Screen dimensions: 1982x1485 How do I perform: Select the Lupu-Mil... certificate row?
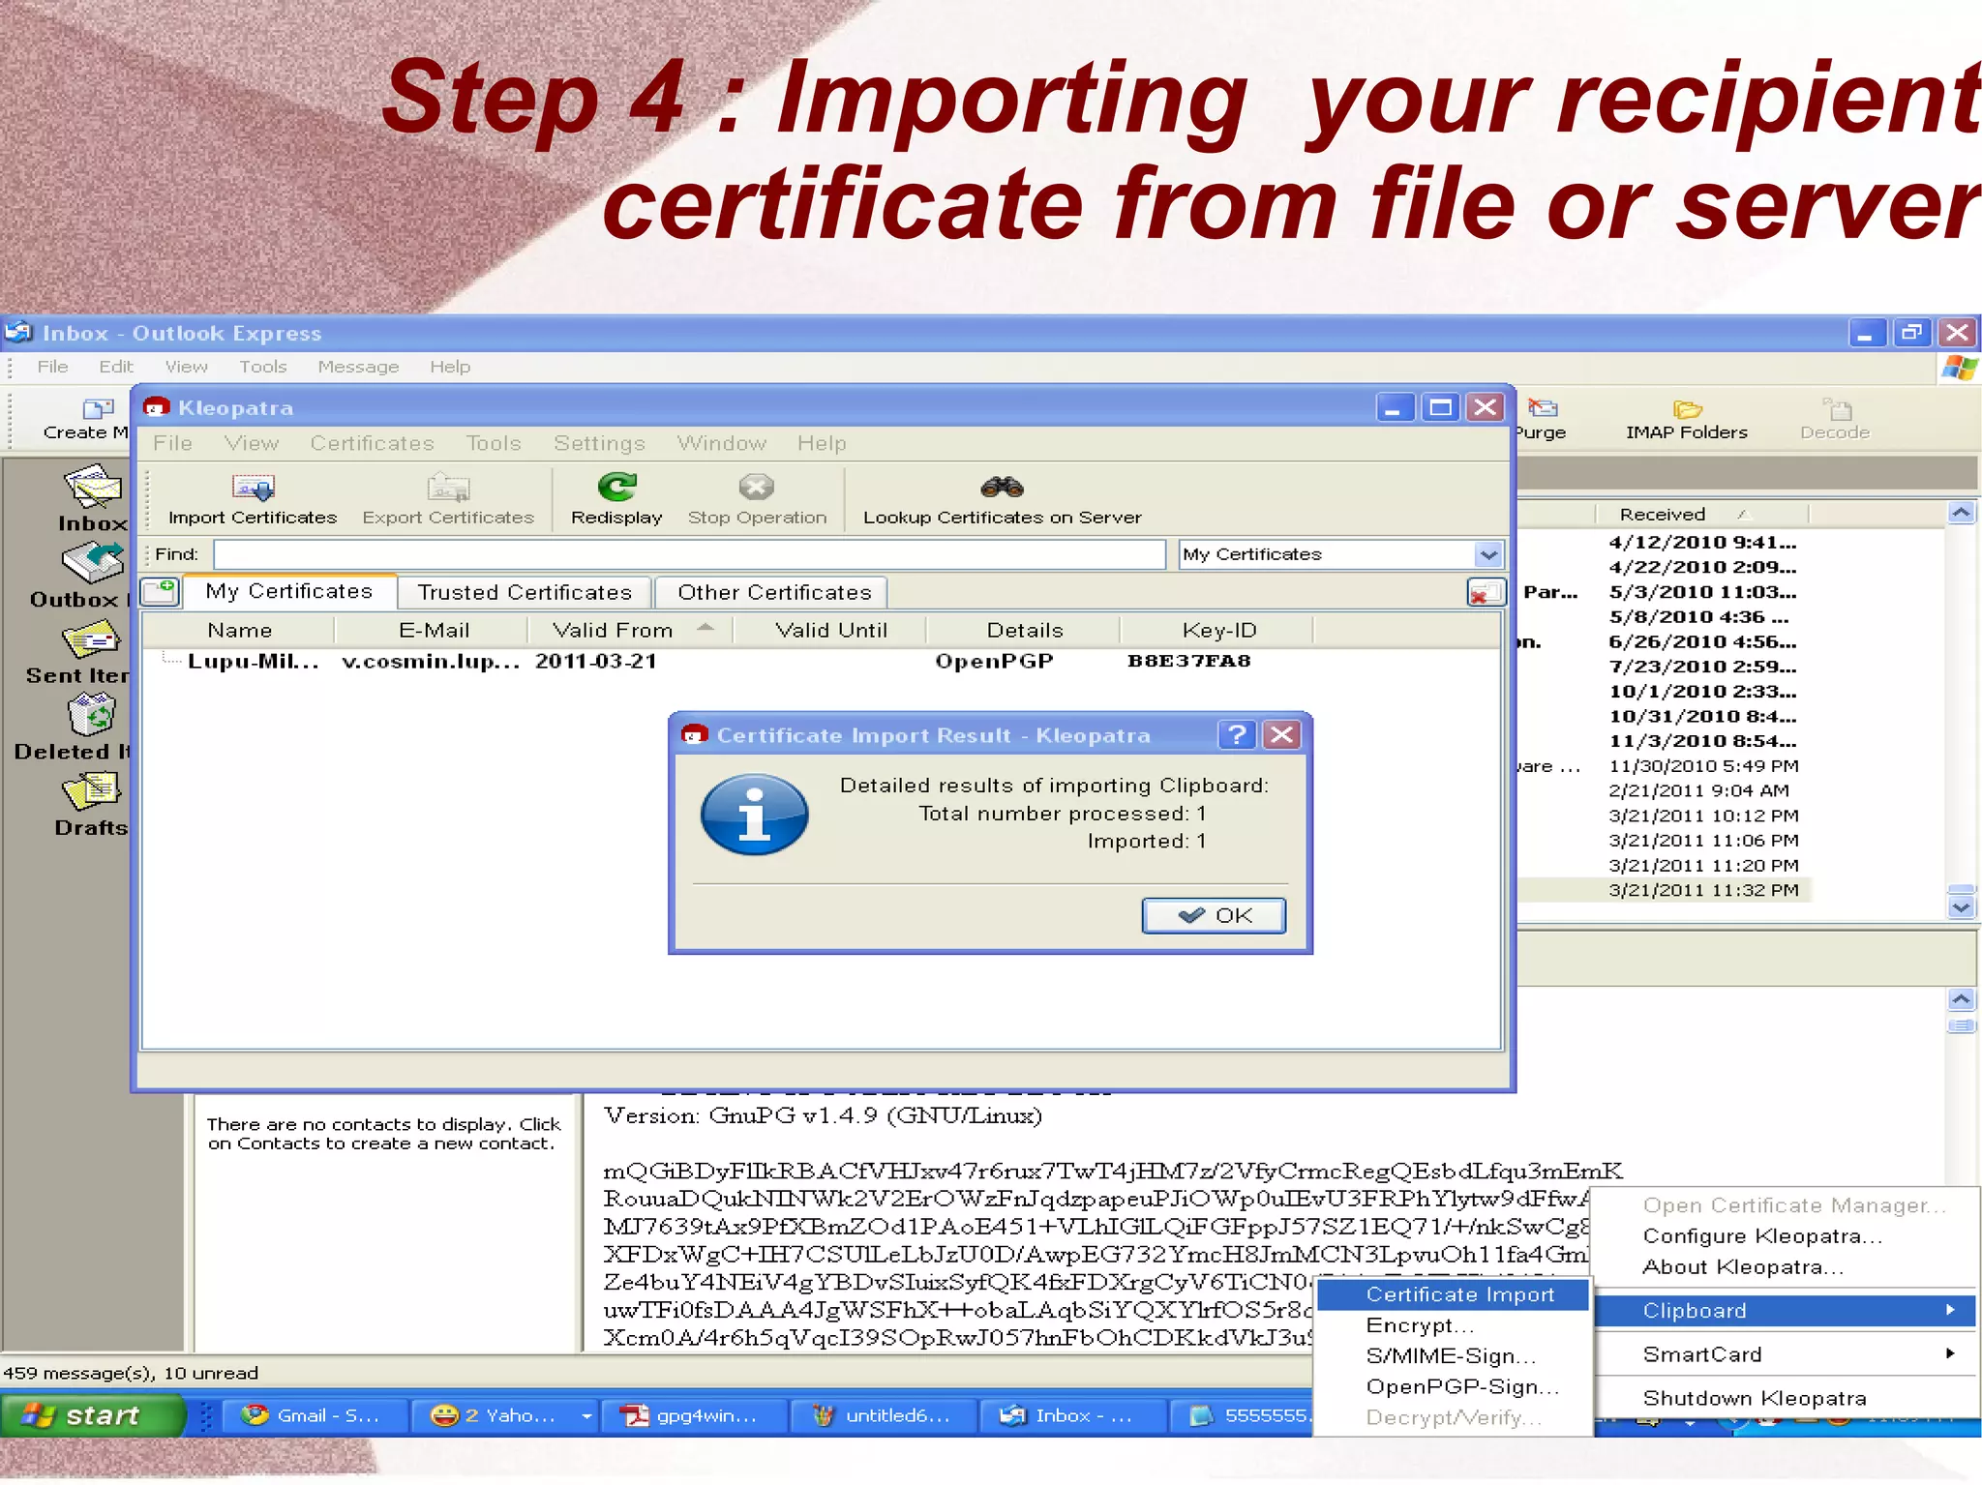(x=821, y=662)
